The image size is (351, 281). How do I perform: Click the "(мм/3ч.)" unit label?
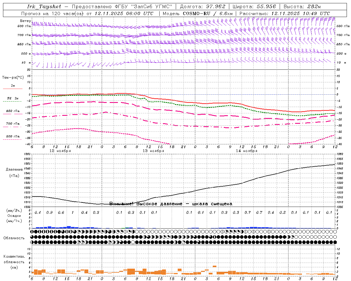tap(14, 210)
